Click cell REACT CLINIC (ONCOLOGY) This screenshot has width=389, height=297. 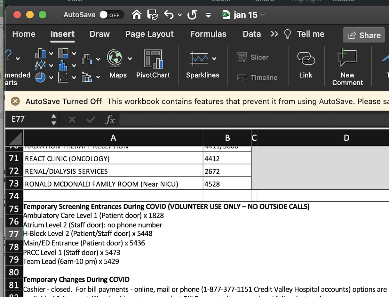click(113, 158)
